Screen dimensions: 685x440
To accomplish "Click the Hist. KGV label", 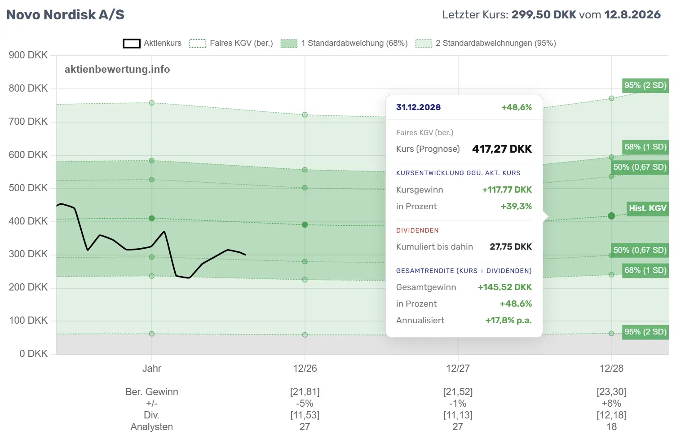I will tap(648, 208).
